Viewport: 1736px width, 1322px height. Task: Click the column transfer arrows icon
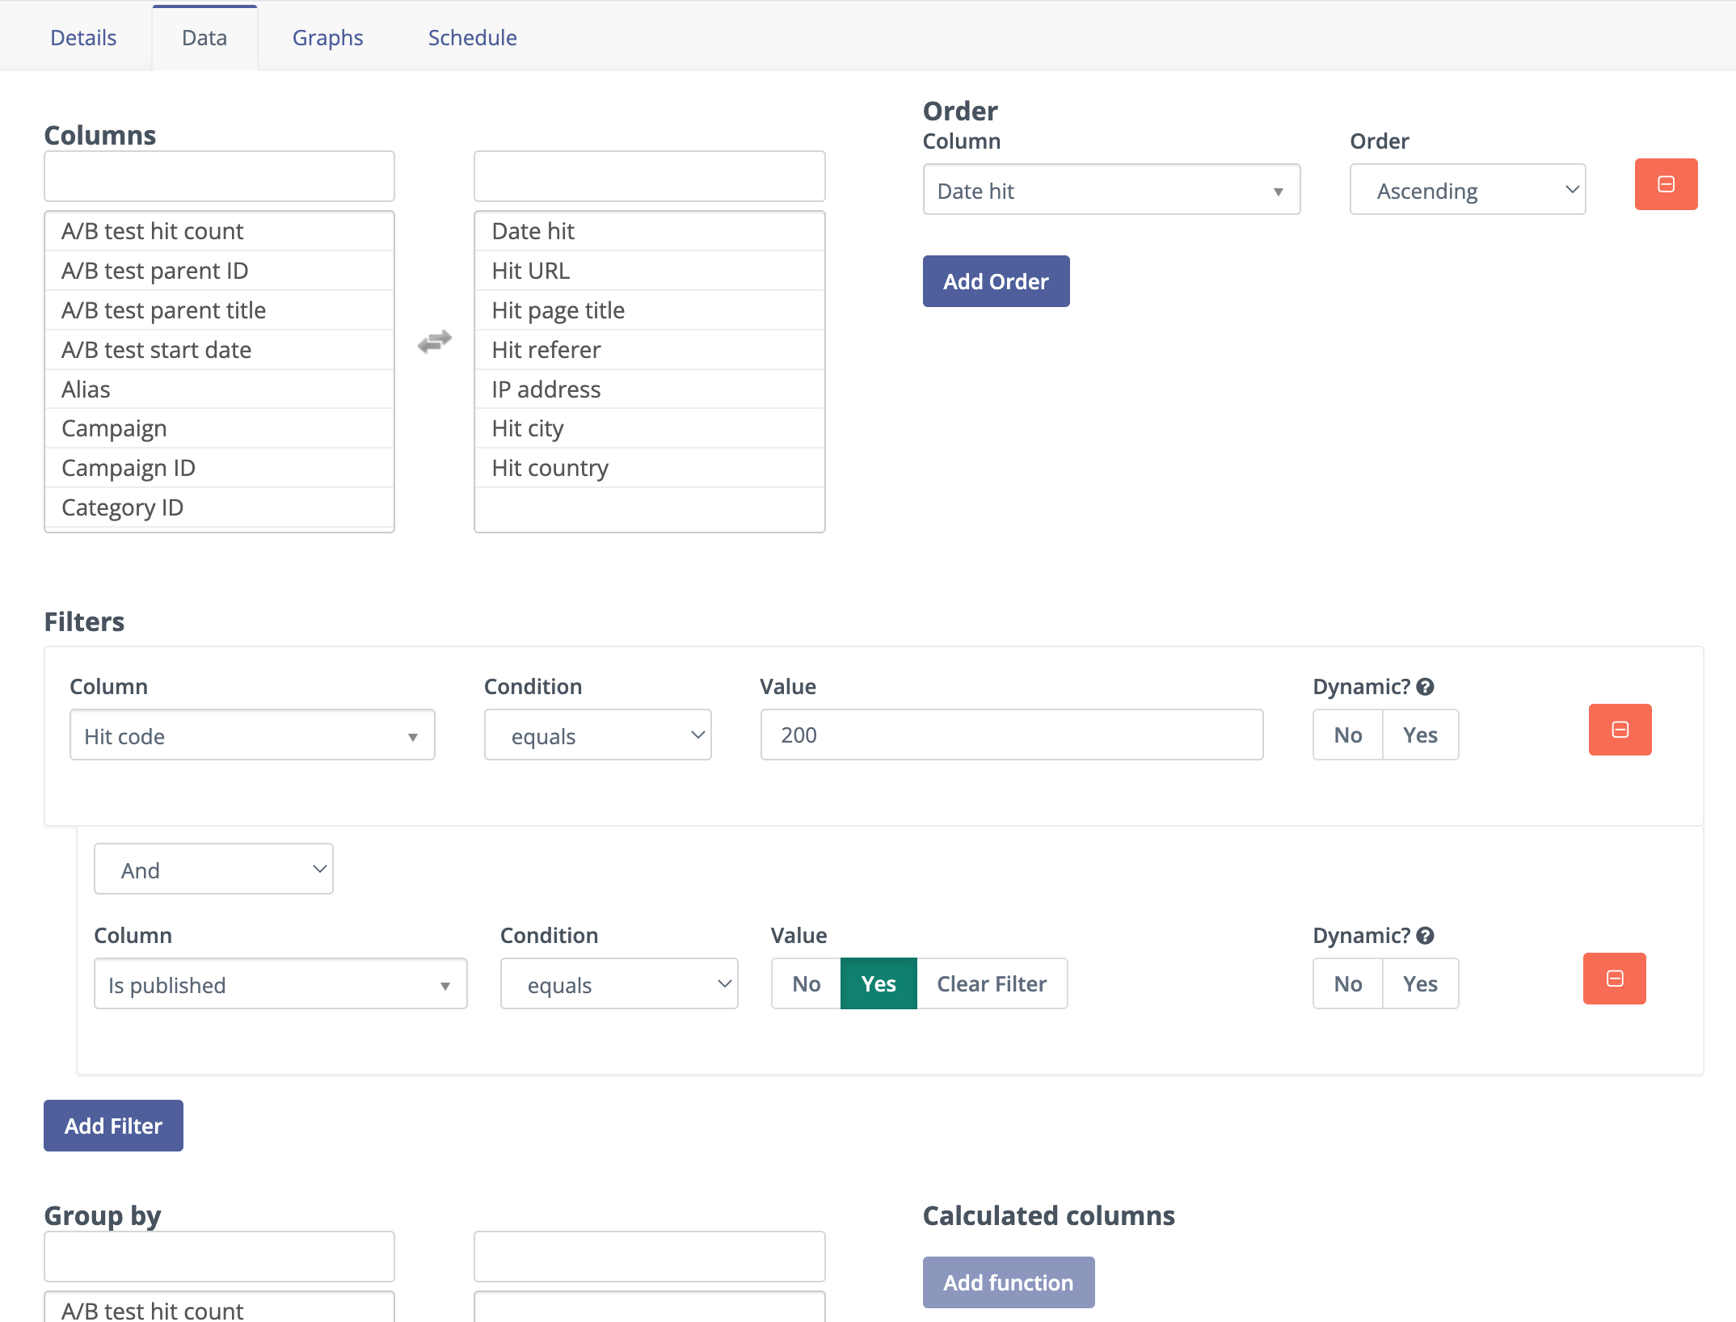(x=434, y=341)
